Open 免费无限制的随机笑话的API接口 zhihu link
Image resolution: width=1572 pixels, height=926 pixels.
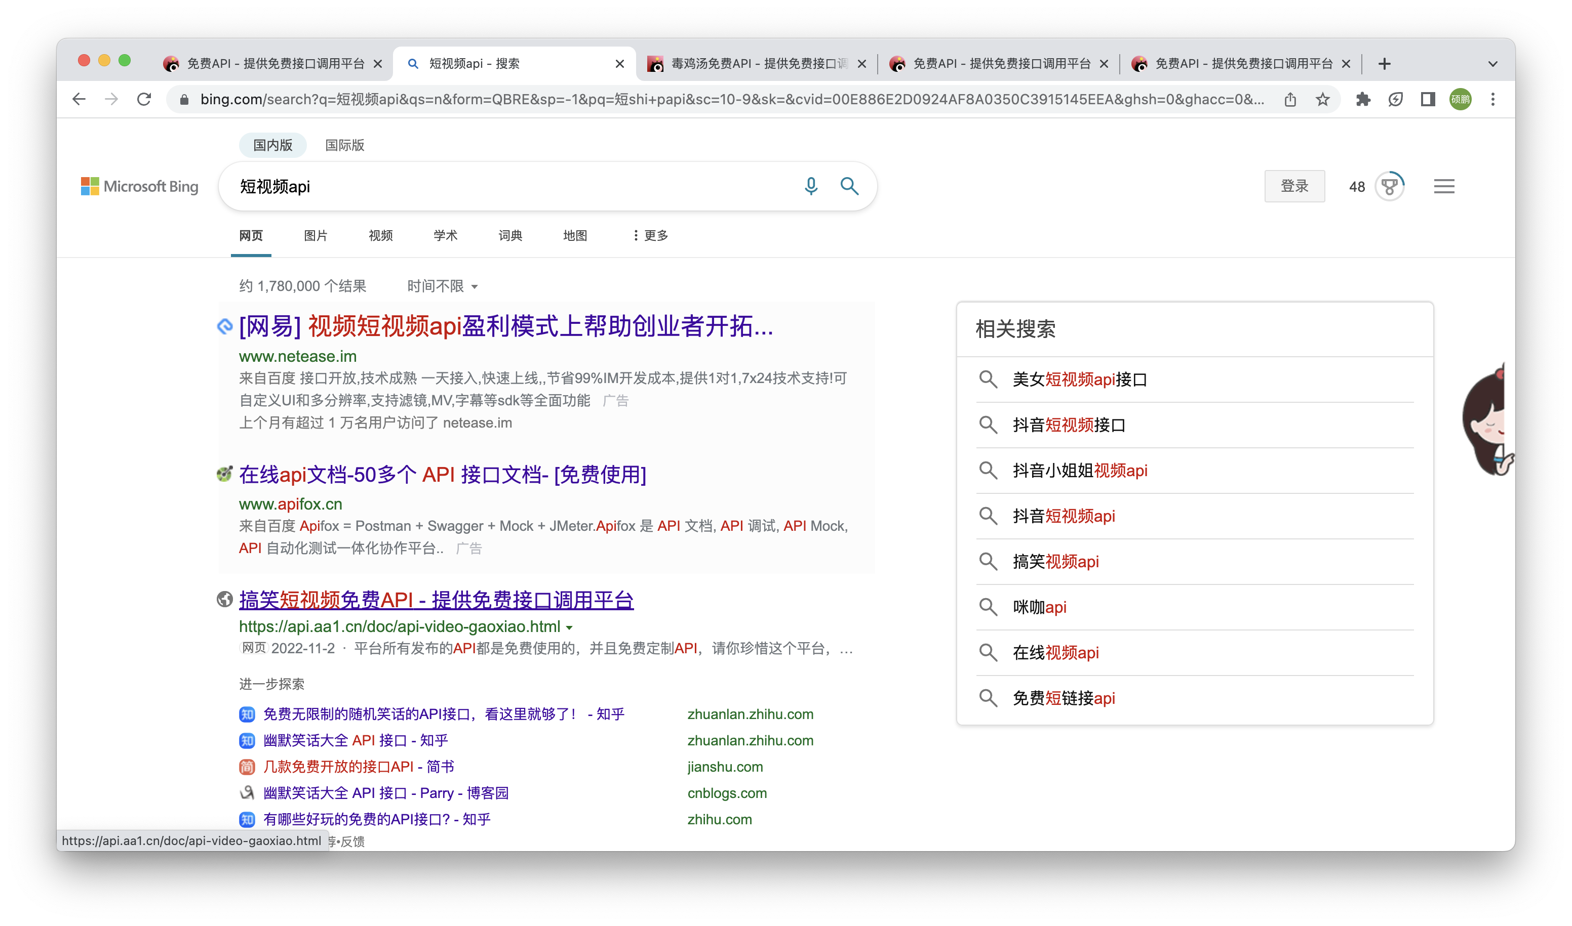point(444,714)
